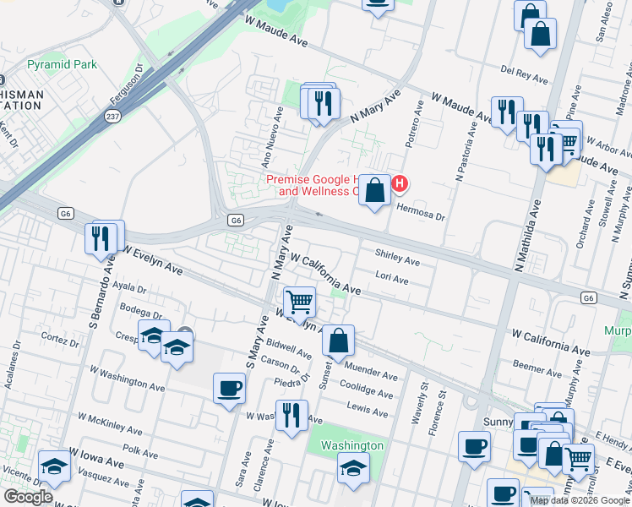Select the Waverly St label

(420, 403)
